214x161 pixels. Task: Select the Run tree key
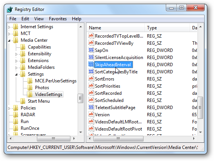24,122
